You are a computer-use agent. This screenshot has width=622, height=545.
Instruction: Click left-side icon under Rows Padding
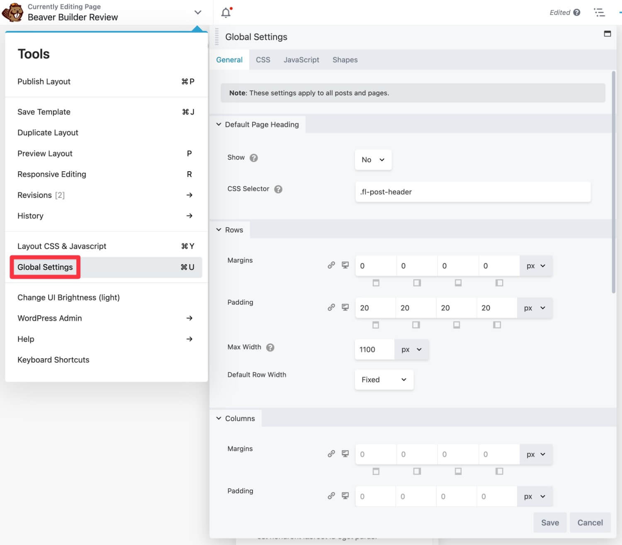point(497,325)
